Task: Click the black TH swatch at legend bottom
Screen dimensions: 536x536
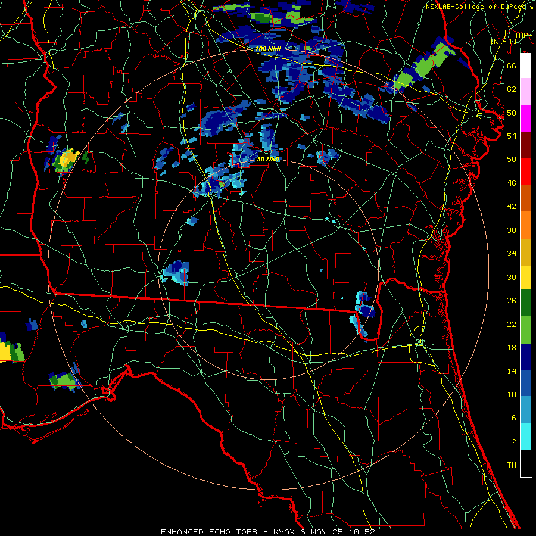Action: point(526,463)
